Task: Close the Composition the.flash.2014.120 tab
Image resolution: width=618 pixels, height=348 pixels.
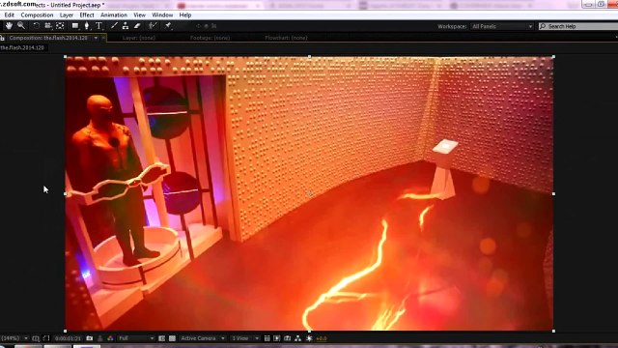Action: pyautogui.click(x=103, y=38)
